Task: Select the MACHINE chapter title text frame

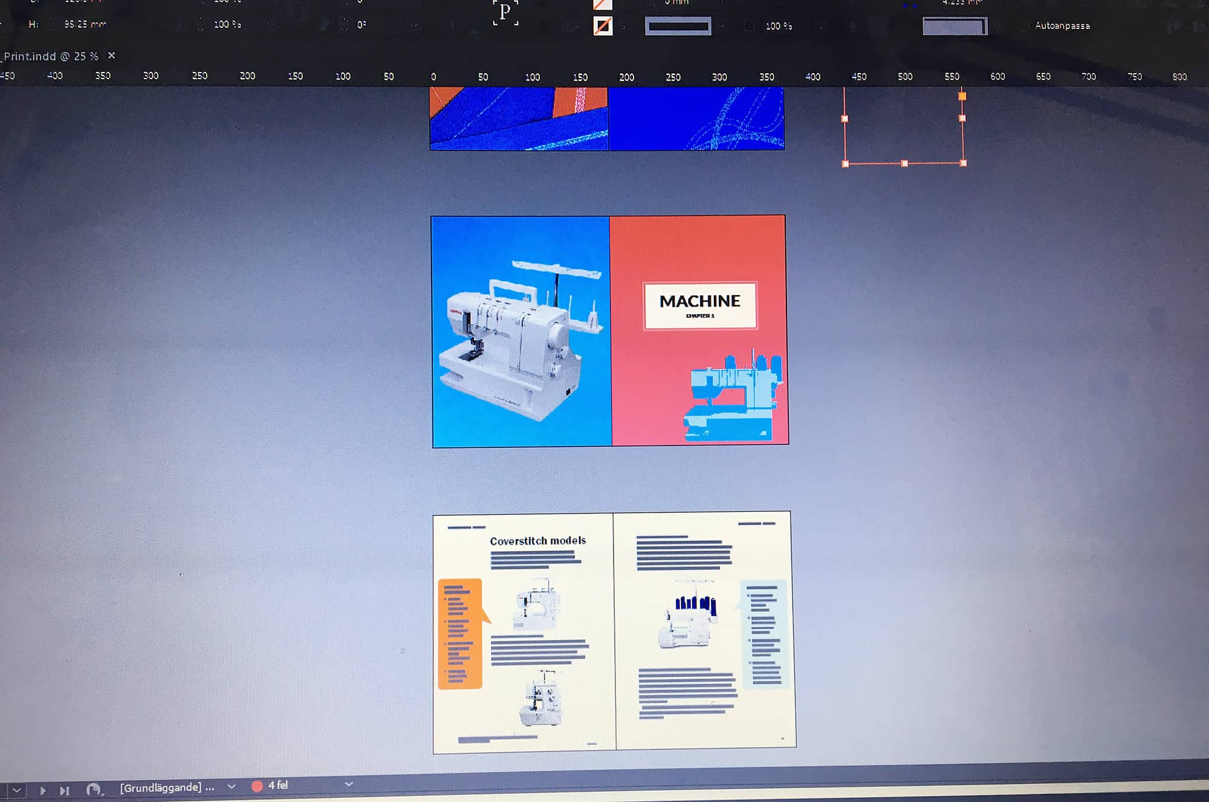Action: point(700,305)
